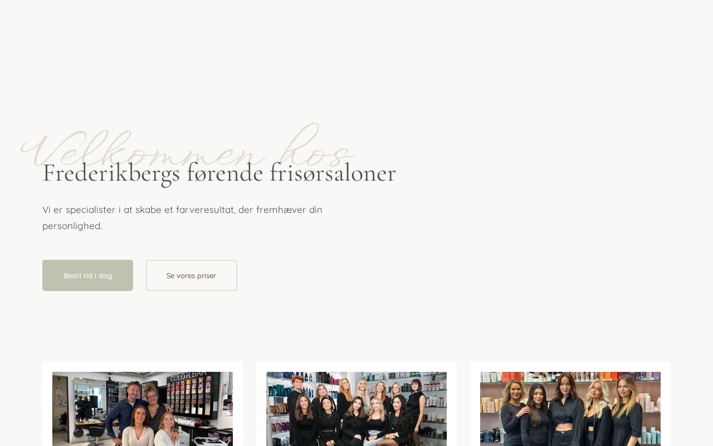Image resolution: width=713 pixels, height=446 pixels.
Task: View the right-hand salon team photo
Action: (570, 409)
